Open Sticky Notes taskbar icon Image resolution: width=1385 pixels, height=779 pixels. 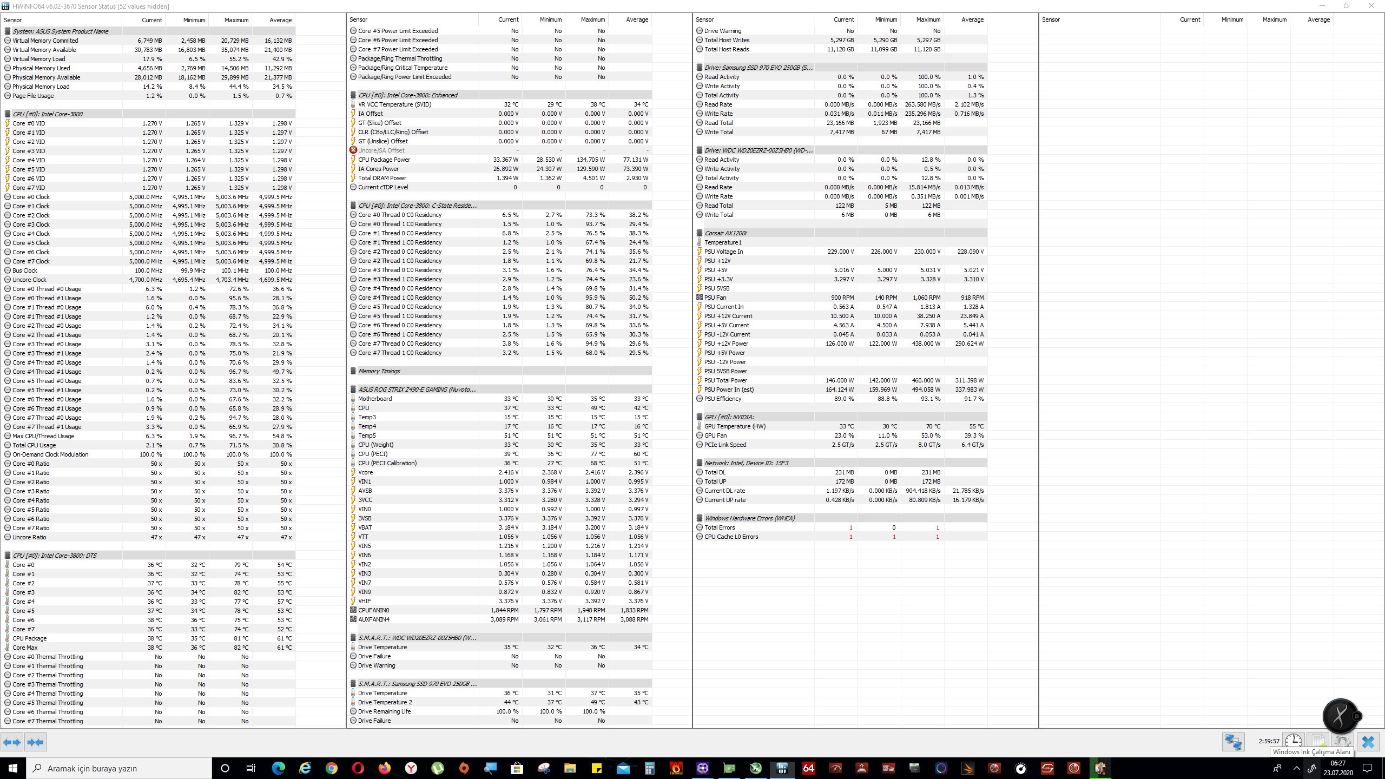click(x=597, y=768)
